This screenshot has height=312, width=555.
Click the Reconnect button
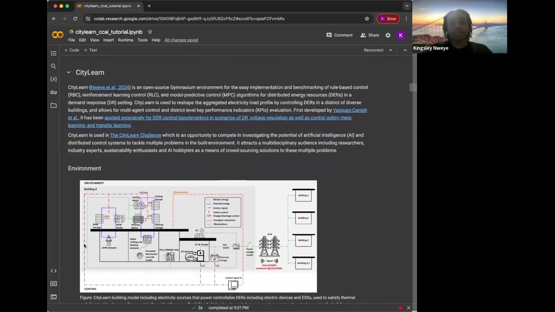pos(374,50)
